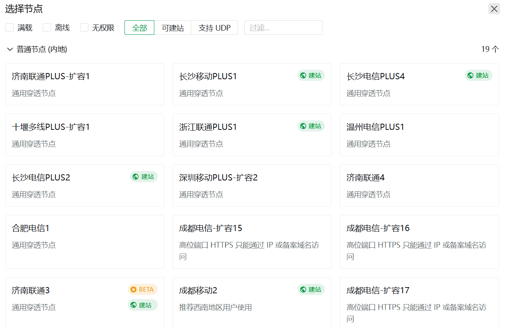Click the 建站 badge on 济南联通3
The width and height of the screenshot is (507, 329).
coord(142,305)
